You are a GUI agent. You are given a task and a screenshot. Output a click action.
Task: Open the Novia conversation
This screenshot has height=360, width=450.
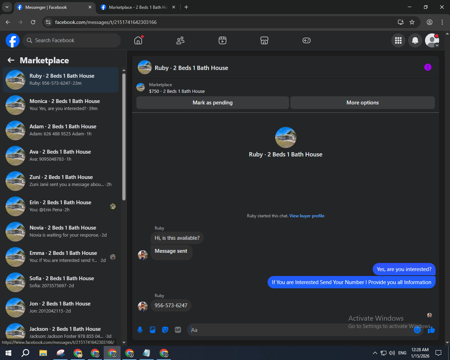coord(61,232)
